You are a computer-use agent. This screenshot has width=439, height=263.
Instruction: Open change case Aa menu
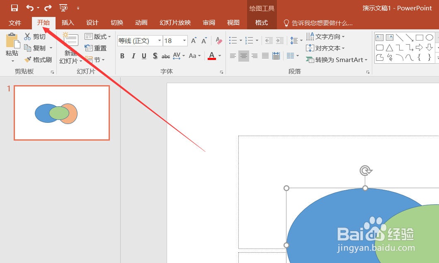click(x=194, y=56)
